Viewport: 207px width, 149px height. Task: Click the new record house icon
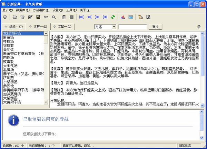[x=14, y=17]
